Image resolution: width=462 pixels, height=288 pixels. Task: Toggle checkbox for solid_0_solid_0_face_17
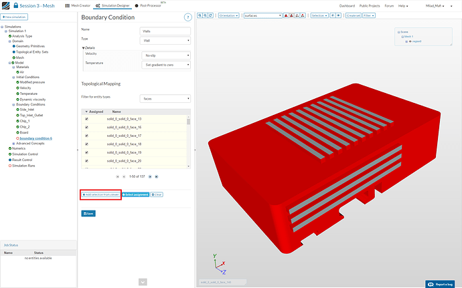point(86,136)
